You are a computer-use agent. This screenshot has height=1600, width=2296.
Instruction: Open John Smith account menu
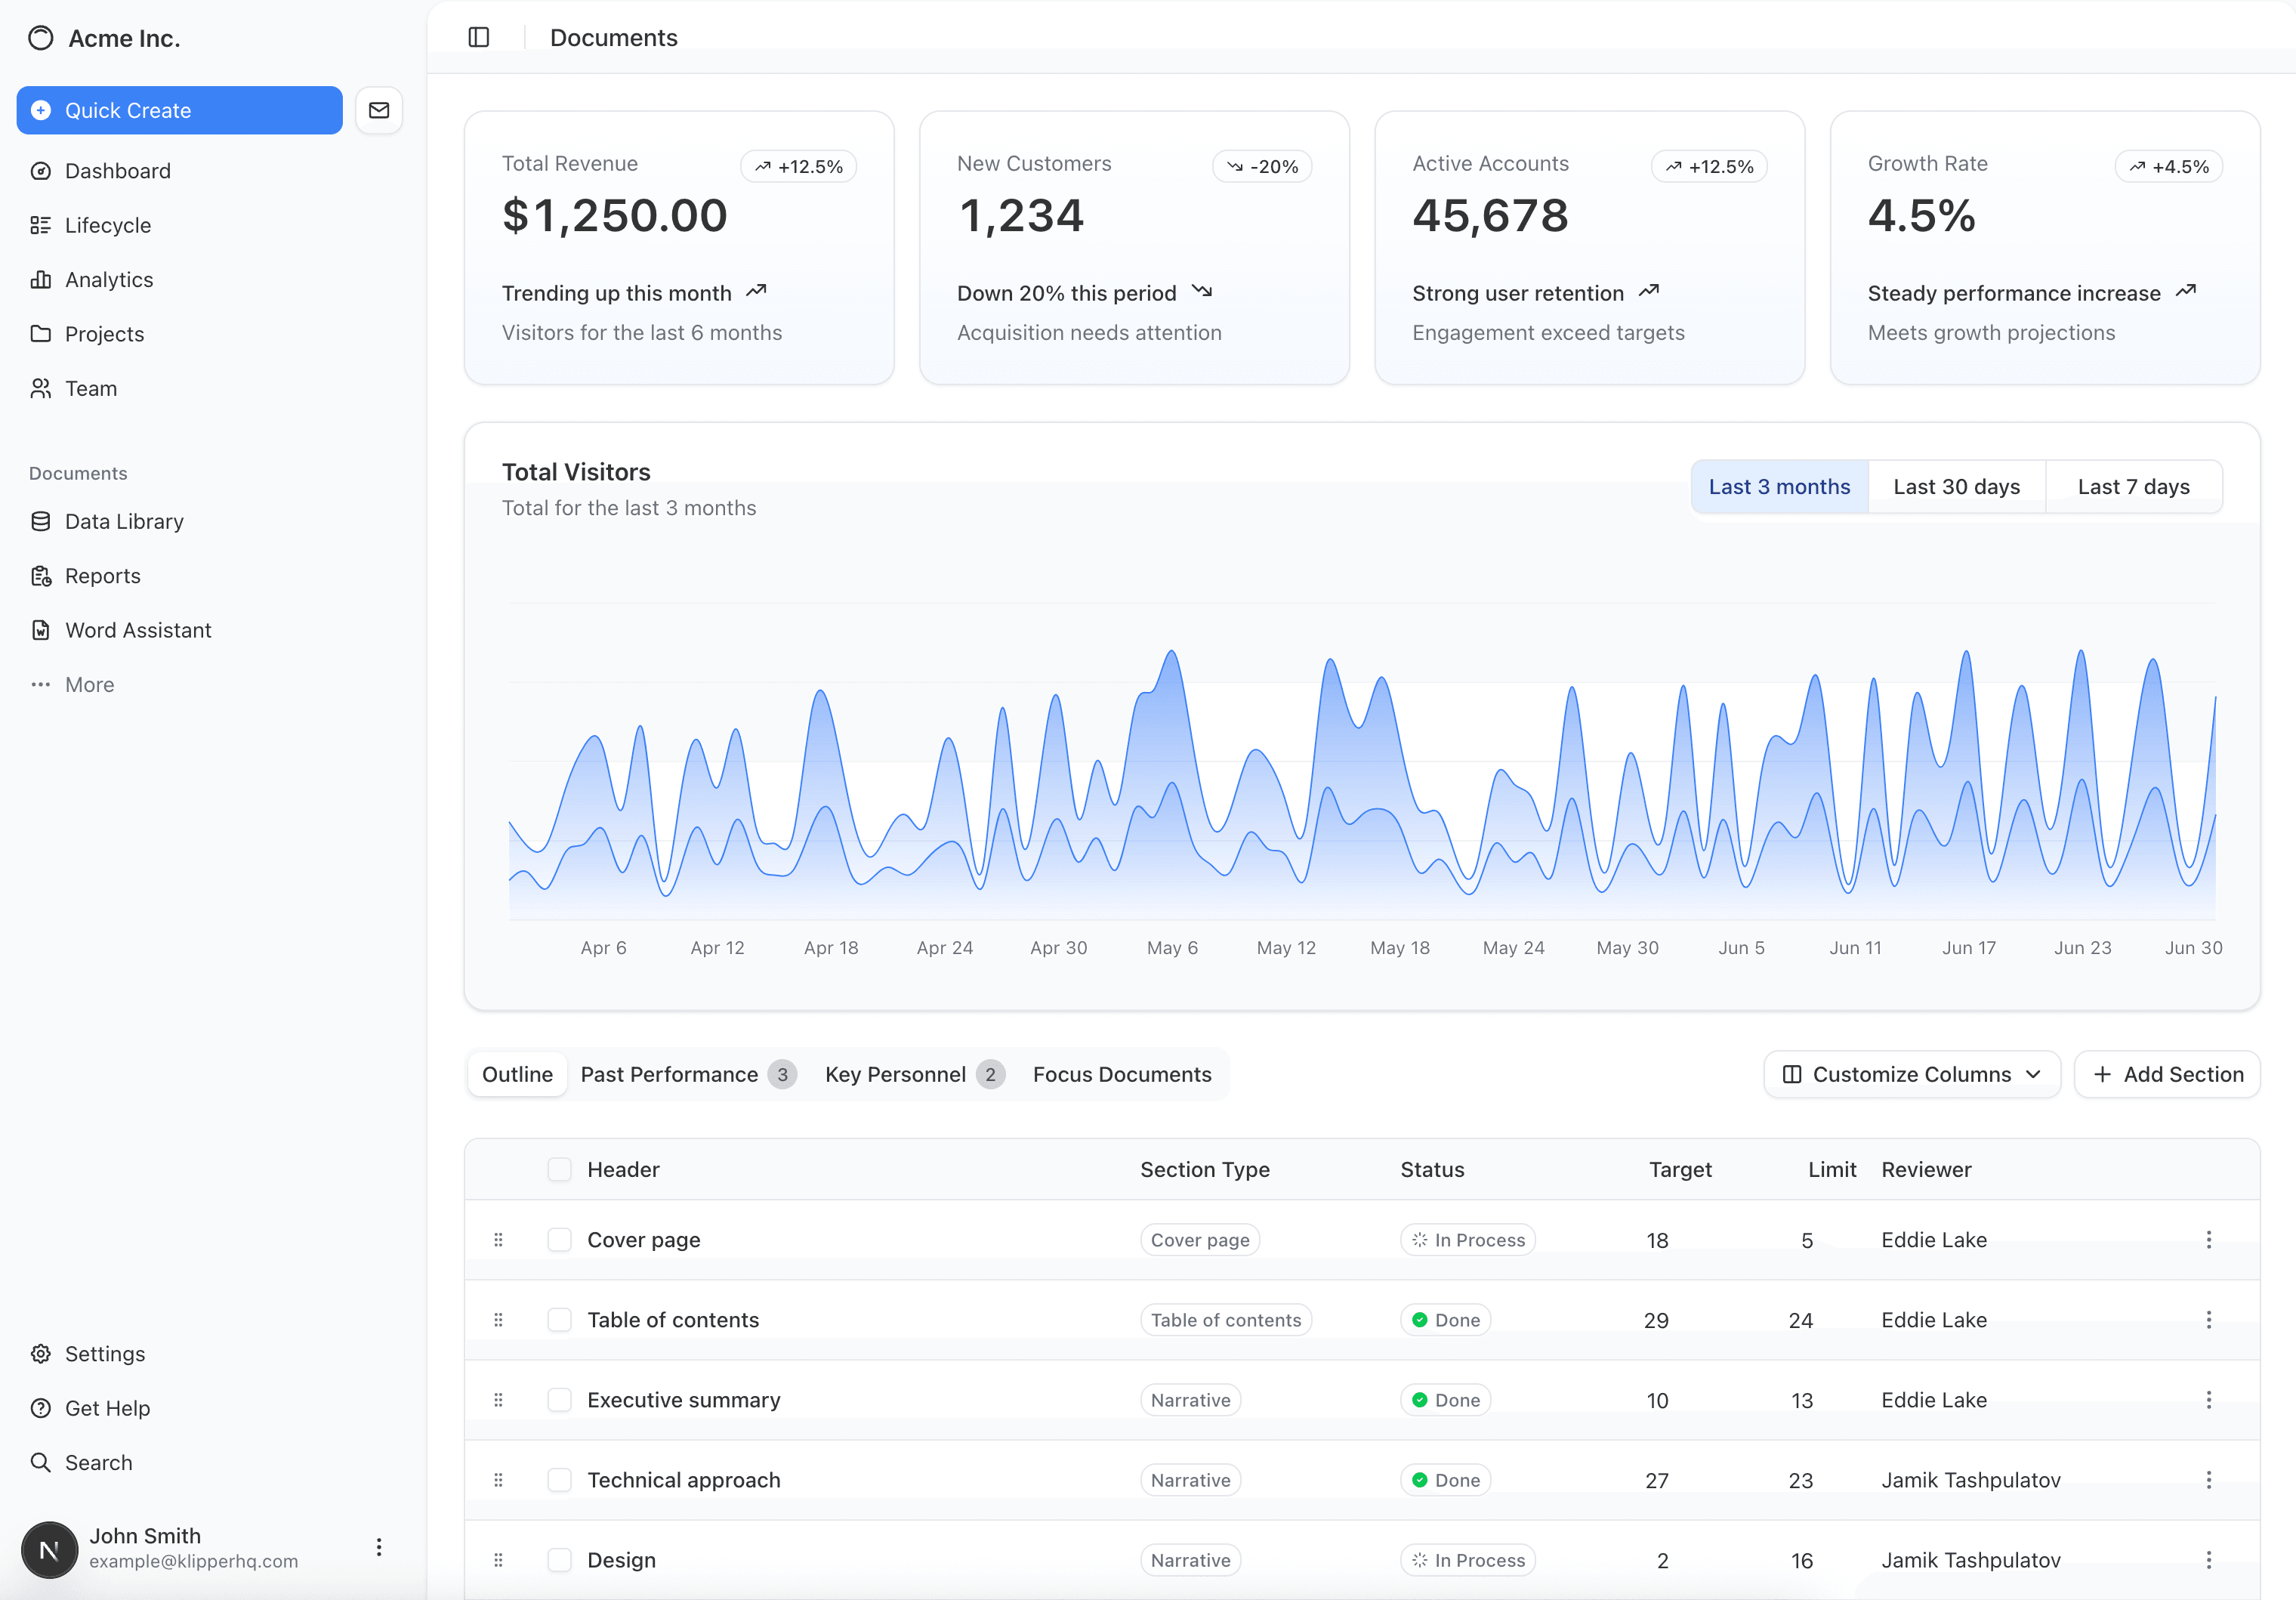379,1547
